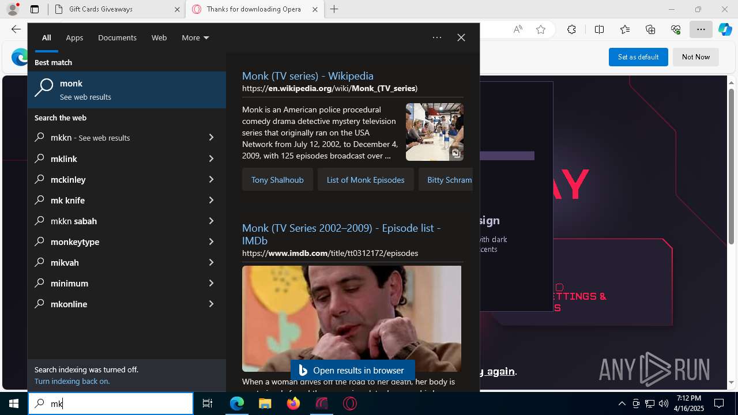Screen dimensions: 738x415
Task: Expand mkkn sabah suggestion arrow
Action: pos(211,221)
